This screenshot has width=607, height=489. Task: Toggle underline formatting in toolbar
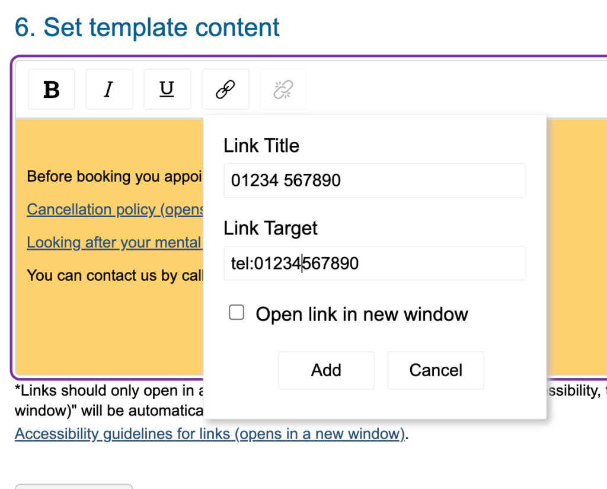pyautogui.click(x=167, y=90)
